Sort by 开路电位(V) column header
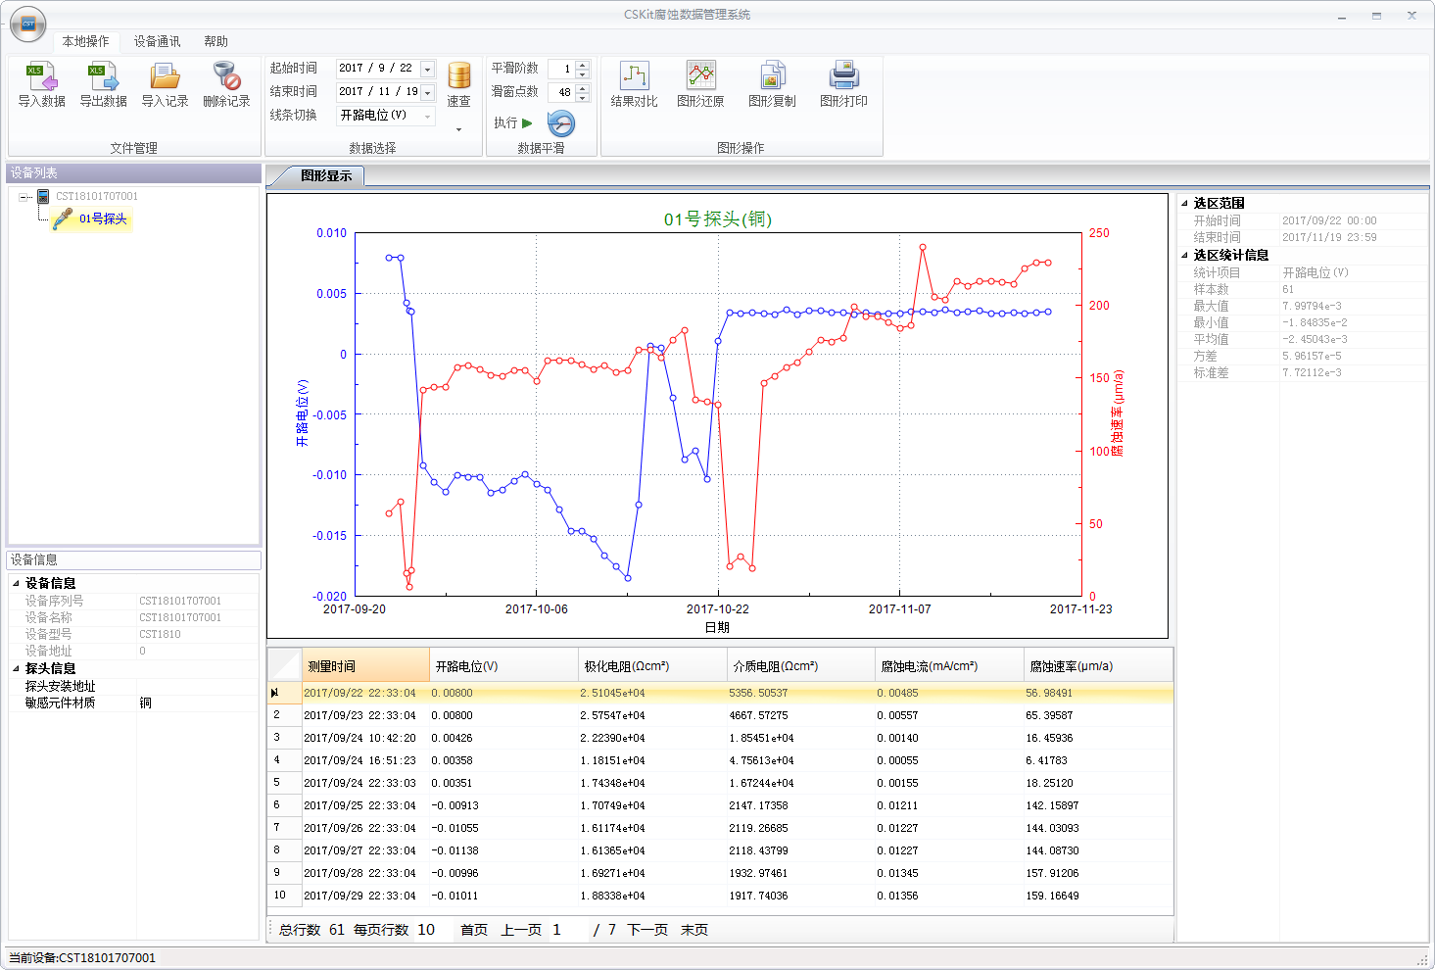Viewport: 1435px width, 970px height. (x=503, y=666)
